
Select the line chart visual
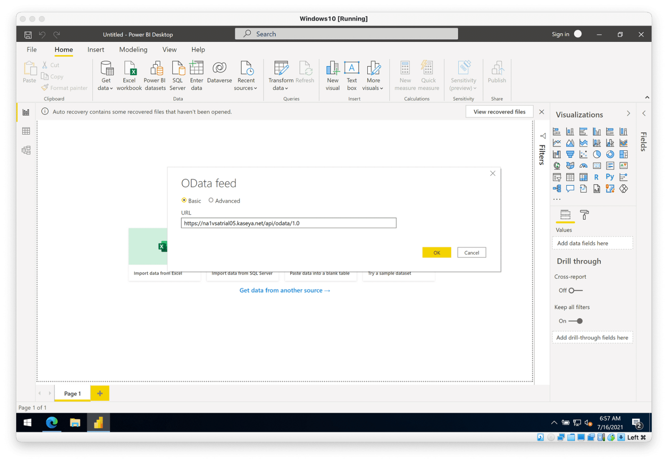(557, 143)
